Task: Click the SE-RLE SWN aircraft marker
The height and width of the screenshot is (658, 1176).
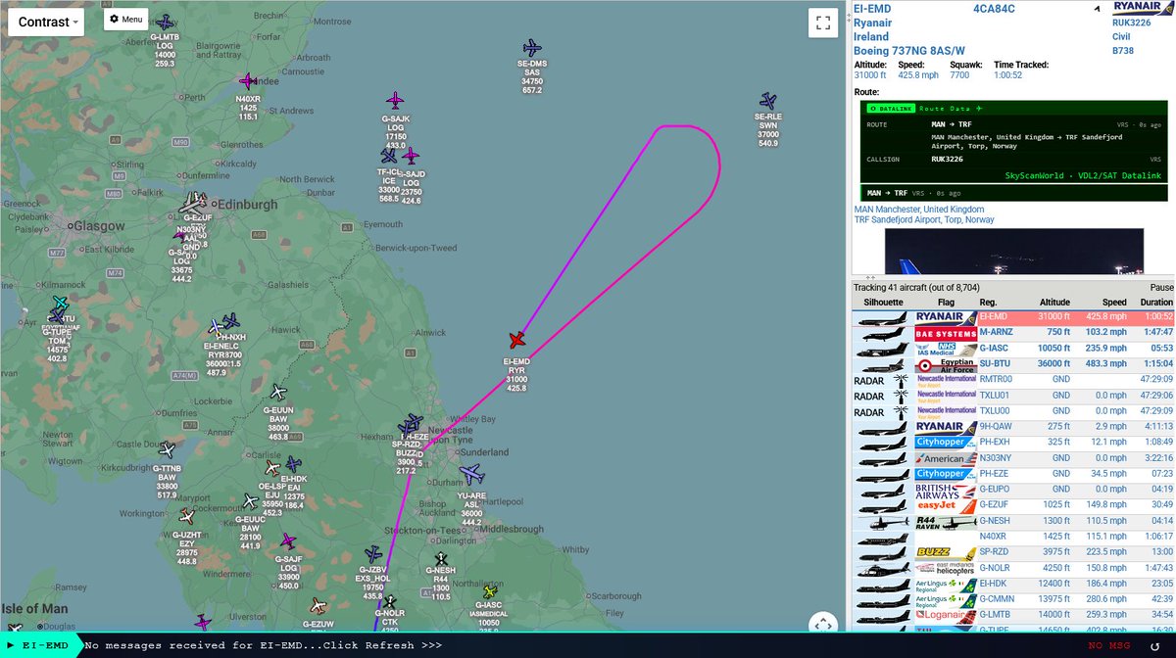Action: (x=768, y=101)
